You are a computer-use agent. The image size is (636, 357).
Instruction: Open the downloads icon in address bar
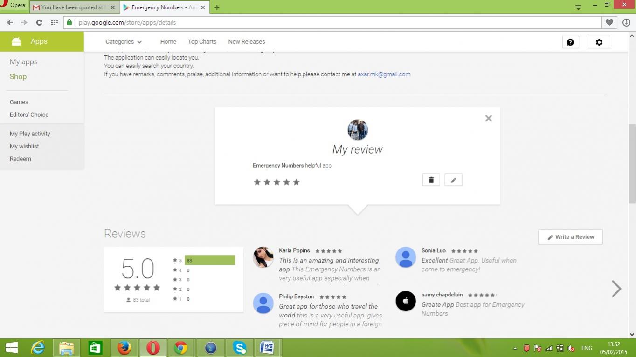(x=626, y=22)
